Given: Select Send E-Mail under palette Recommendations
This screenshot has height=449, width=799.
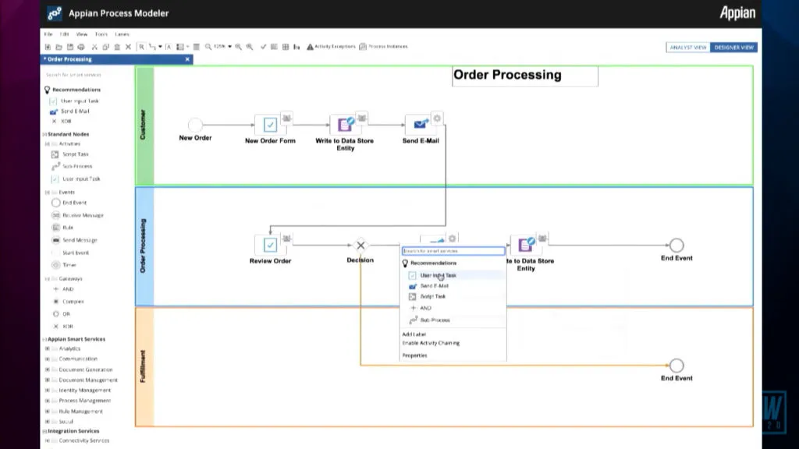Looking at the screenshot, I should (69, 111).
